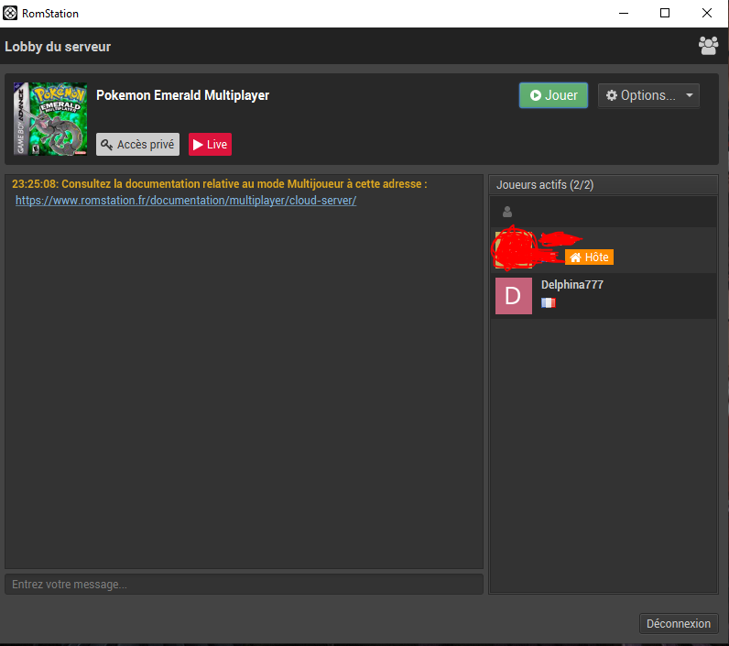729x646 pixels.
Task: Click the Lobby du serveur heading
Action: [58, 47]
